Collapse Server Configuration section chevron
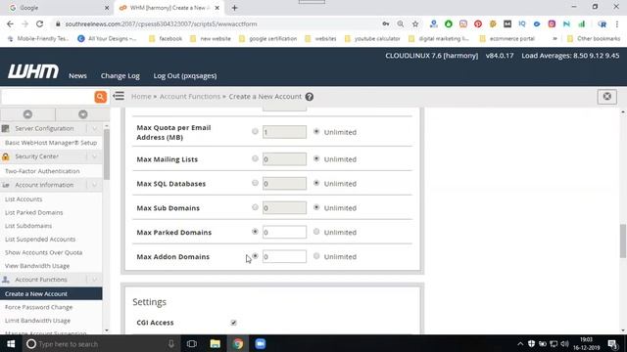Image resolution: width=627 pixels, height=352 pixels. [94, 128]
